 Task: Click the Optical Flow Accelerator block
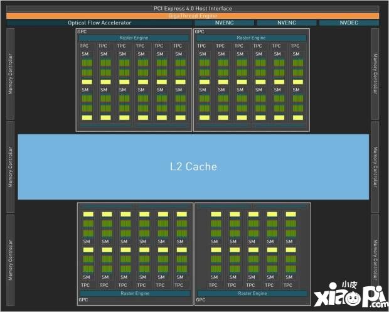tap(100, 23)
